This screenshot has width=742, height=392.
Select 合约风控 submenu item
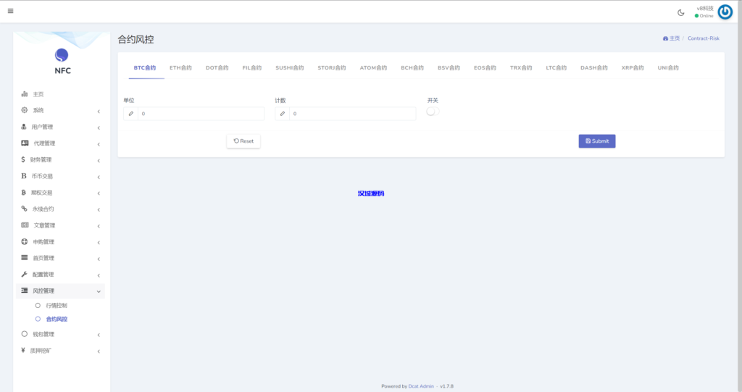coord(57,319)
